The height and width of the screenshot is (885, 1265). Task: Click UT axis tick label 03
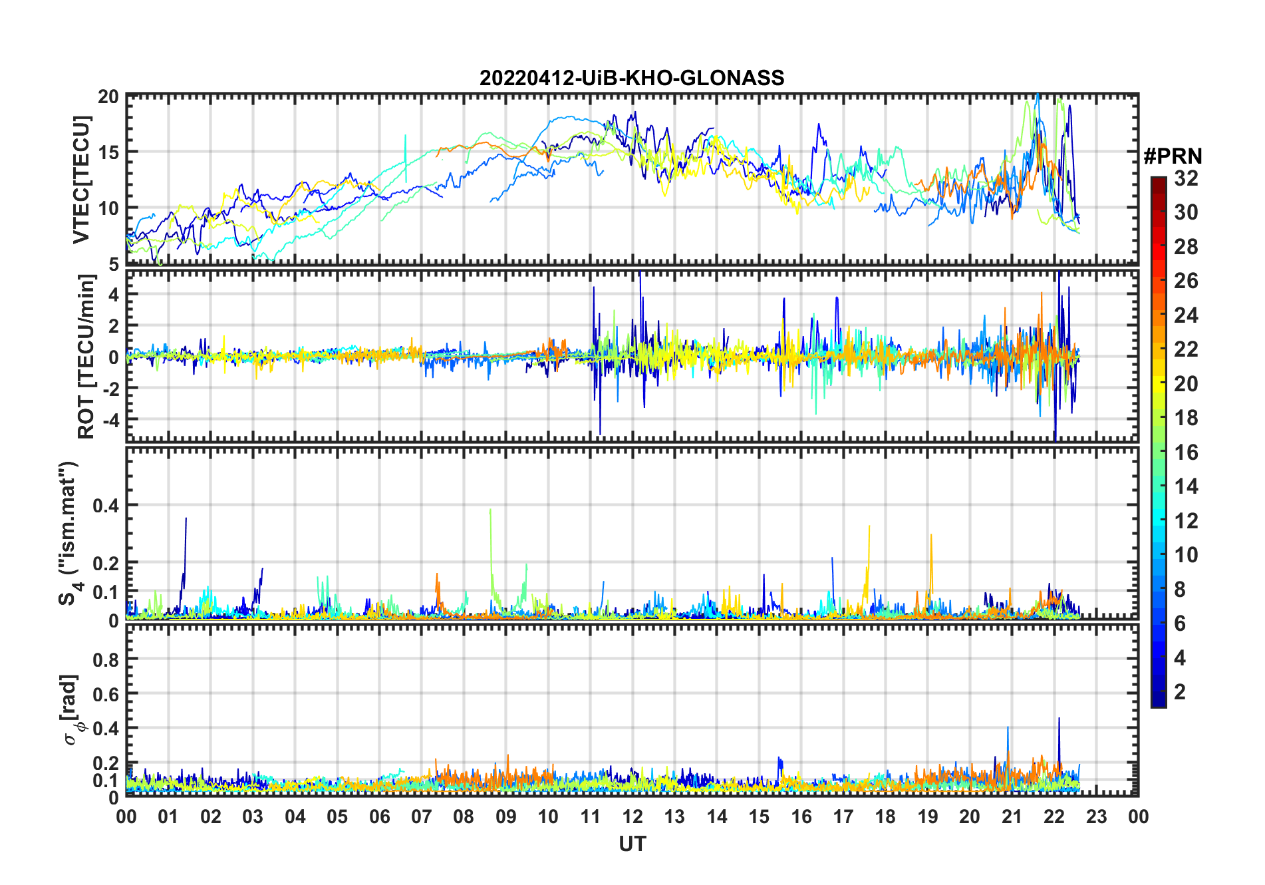coord(253,816)
